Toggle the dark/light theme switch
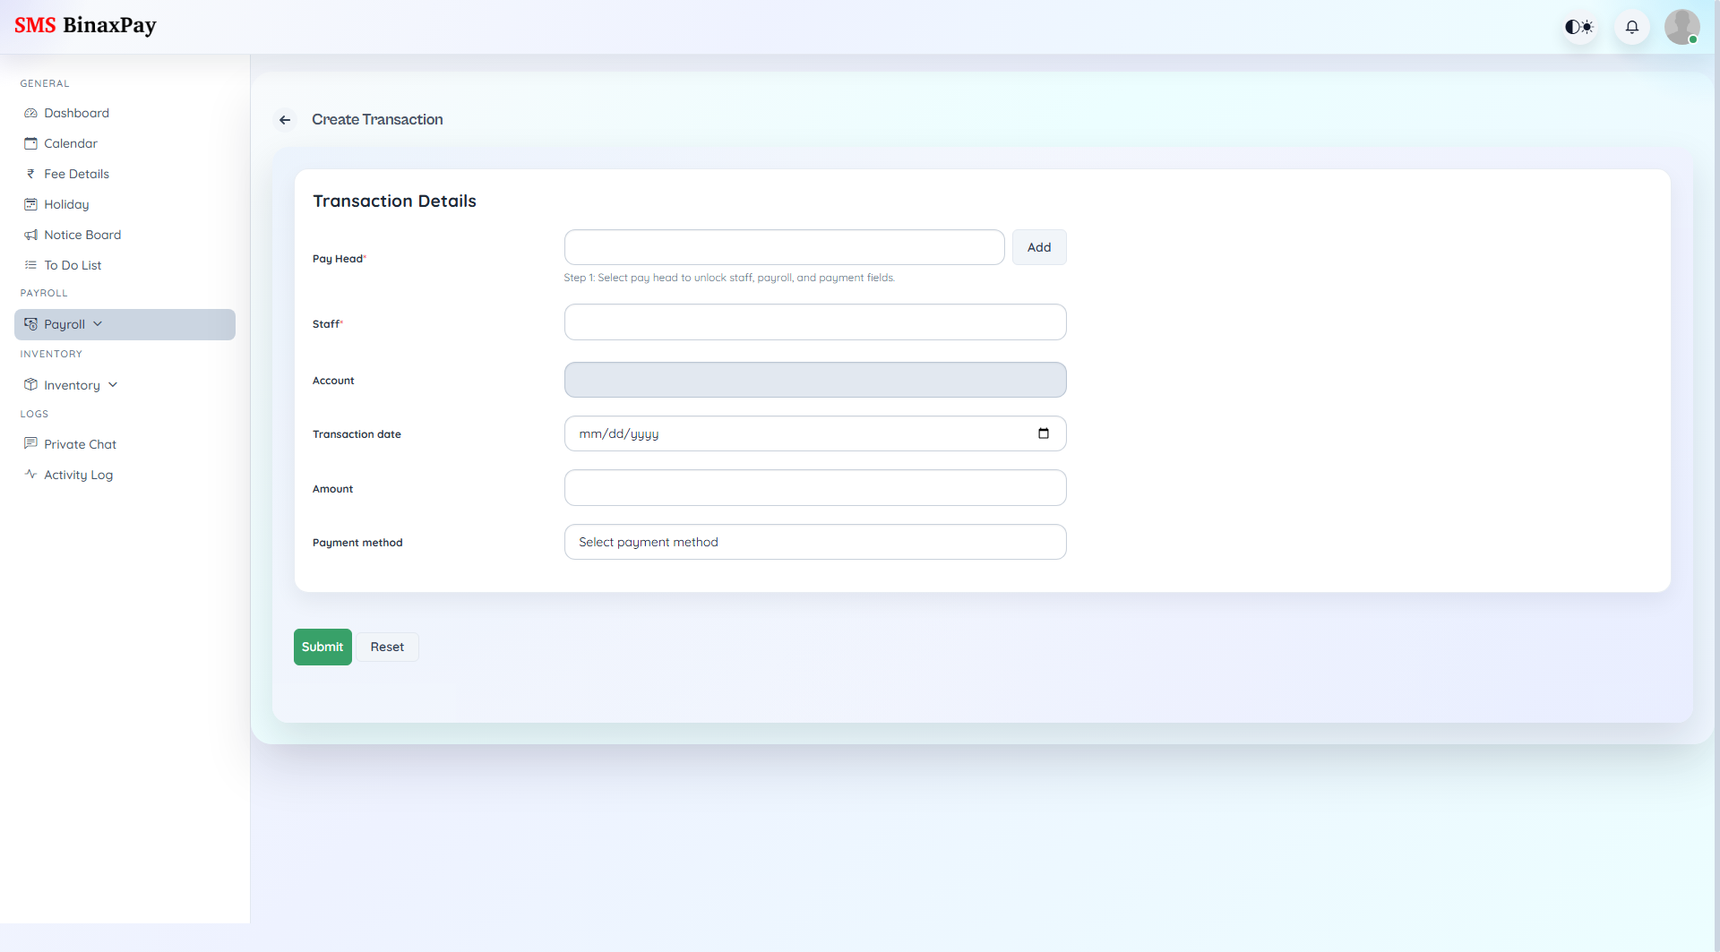 pyautogui.click(x=1578, y=27)
